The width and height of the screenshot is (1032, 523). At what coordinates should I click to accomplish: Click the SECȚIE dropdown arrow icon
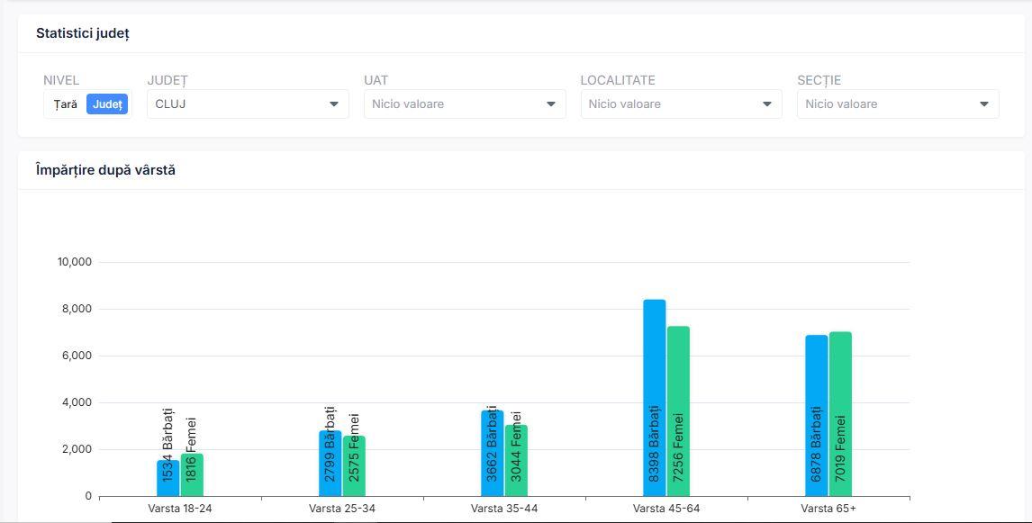[984, 104]
